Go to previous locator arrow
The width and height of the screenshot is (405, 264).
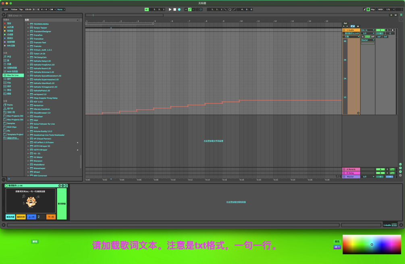click(x=344, y=26)
